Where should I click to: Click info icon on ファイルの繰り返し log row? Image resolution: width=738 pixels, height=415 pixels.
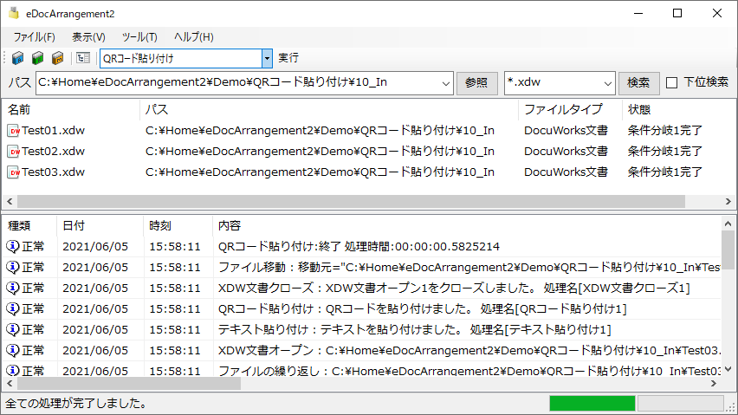[x=13, y=370]
